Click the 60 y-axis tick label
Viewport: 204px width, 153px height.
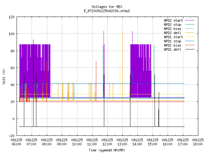[12, 68]
